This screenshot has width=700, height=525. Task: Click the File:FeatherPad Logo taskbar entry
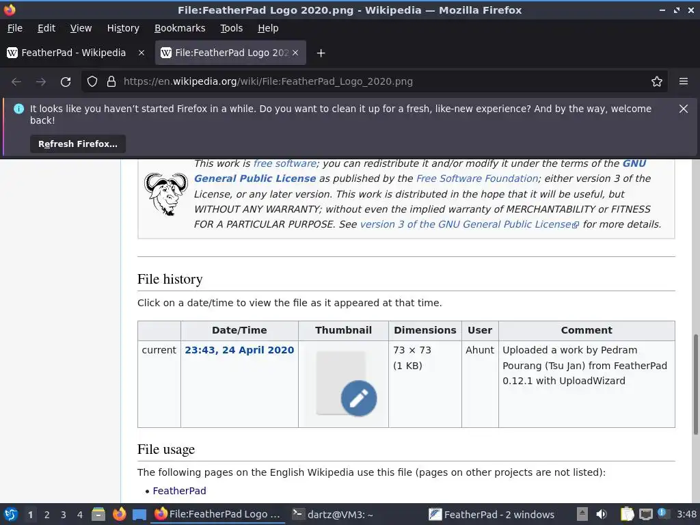pyautogui.click(x=218, y=514)
